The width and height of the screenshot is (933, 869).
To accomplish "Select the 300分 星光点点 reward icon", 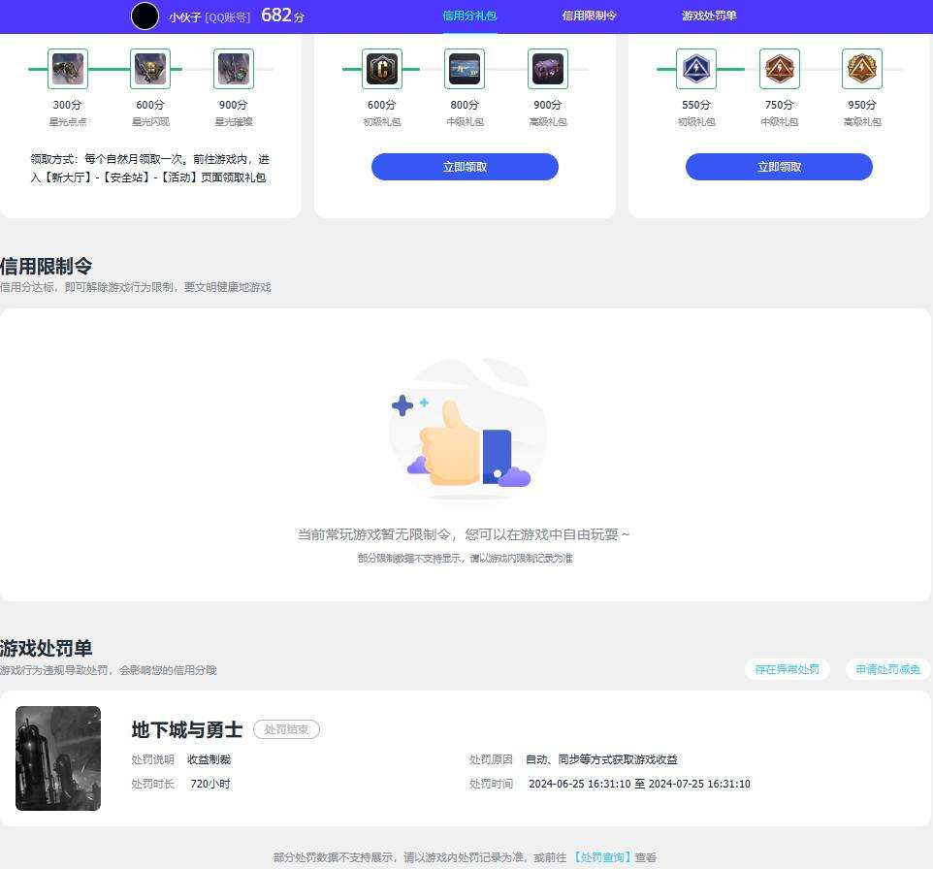I will [x=68, y=69].
